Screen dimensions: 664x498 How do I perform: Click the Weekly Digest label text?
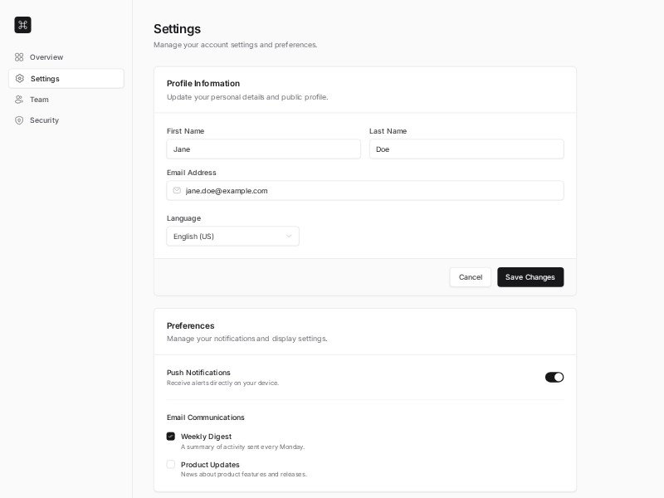(x=206, y=437)
